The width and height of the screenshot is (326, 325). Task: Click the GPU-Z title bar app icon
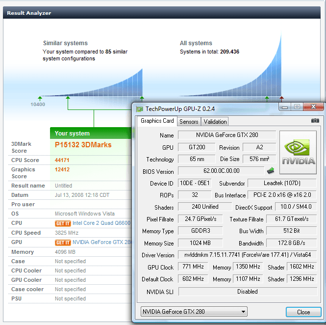[140, 109]
